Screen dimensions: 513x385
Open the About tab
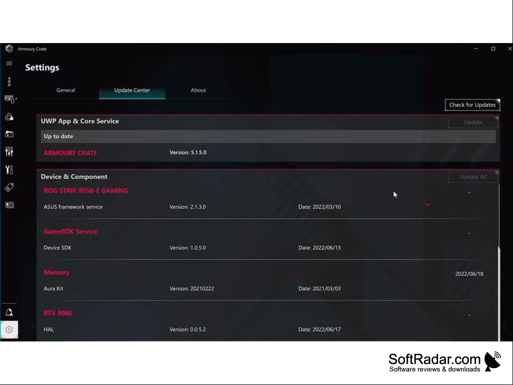coord(198,90)
